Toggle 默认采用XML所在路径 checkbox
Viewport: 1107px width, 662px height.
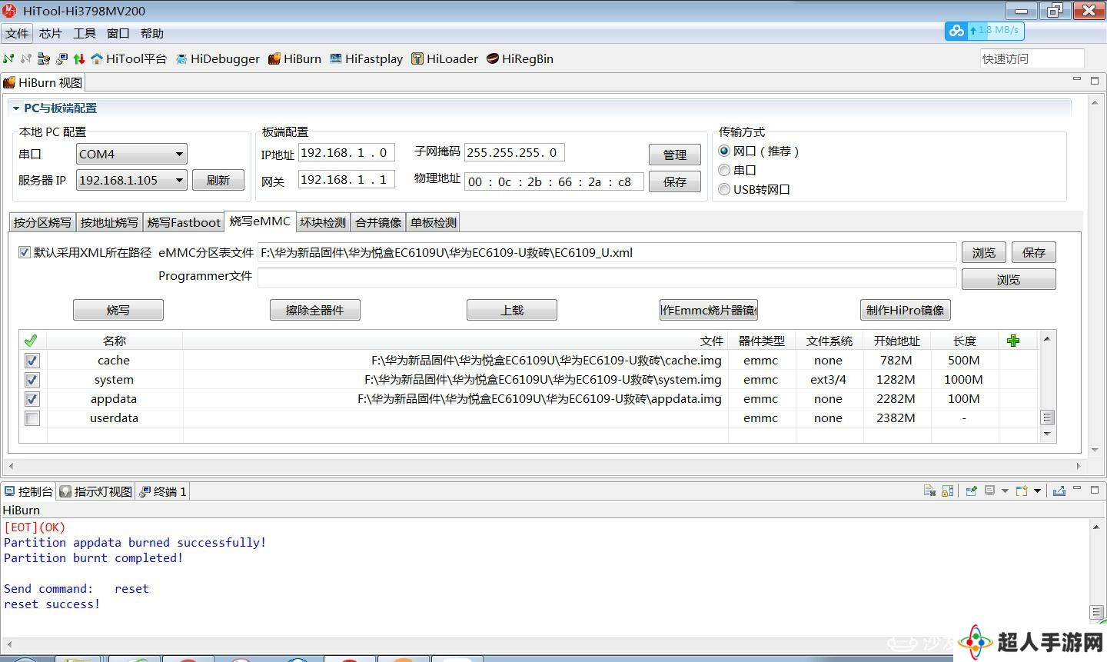coord(25,252)
